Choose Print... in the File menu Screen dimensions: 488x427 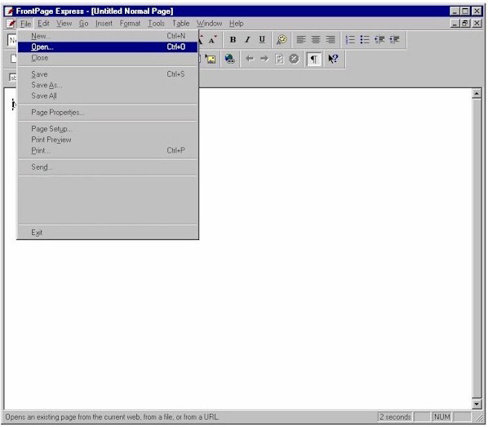click(x=108, y=151)
